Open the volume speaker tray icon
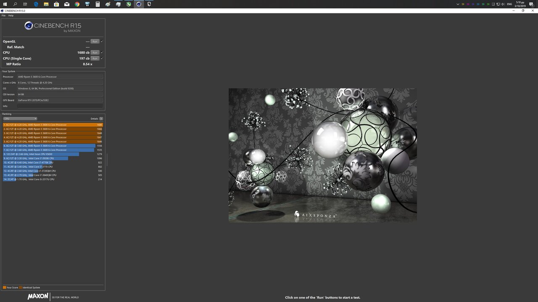Viewport: 538px width, 302px height. [x=503, y=4]
